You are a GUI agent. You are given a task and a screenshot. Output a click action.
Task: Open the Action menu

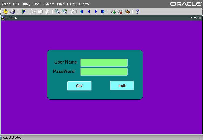click(x=6, y=4)
